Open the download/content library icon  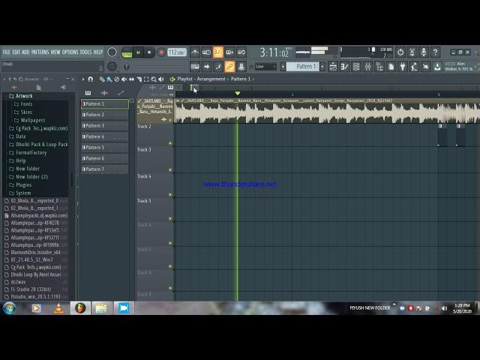click(437, 67)
